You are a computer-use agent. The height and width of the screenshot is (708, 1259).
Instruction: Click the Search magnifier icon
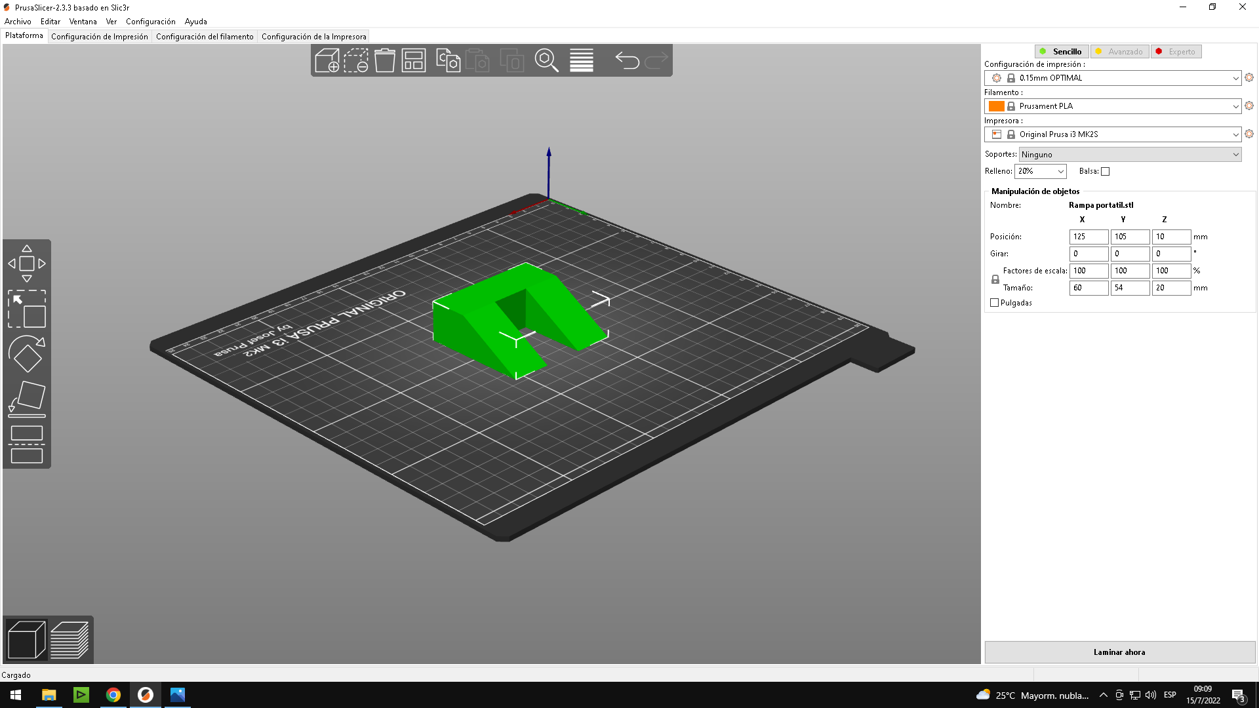click(x=546, y=60)
